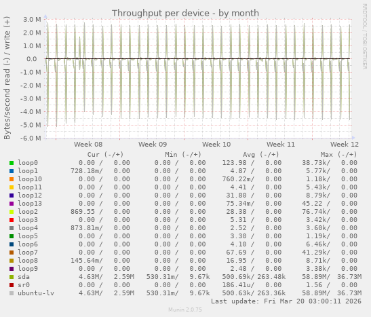
Task: Click the loop5 dark green swatch
Action: click(x=12, y=236)
